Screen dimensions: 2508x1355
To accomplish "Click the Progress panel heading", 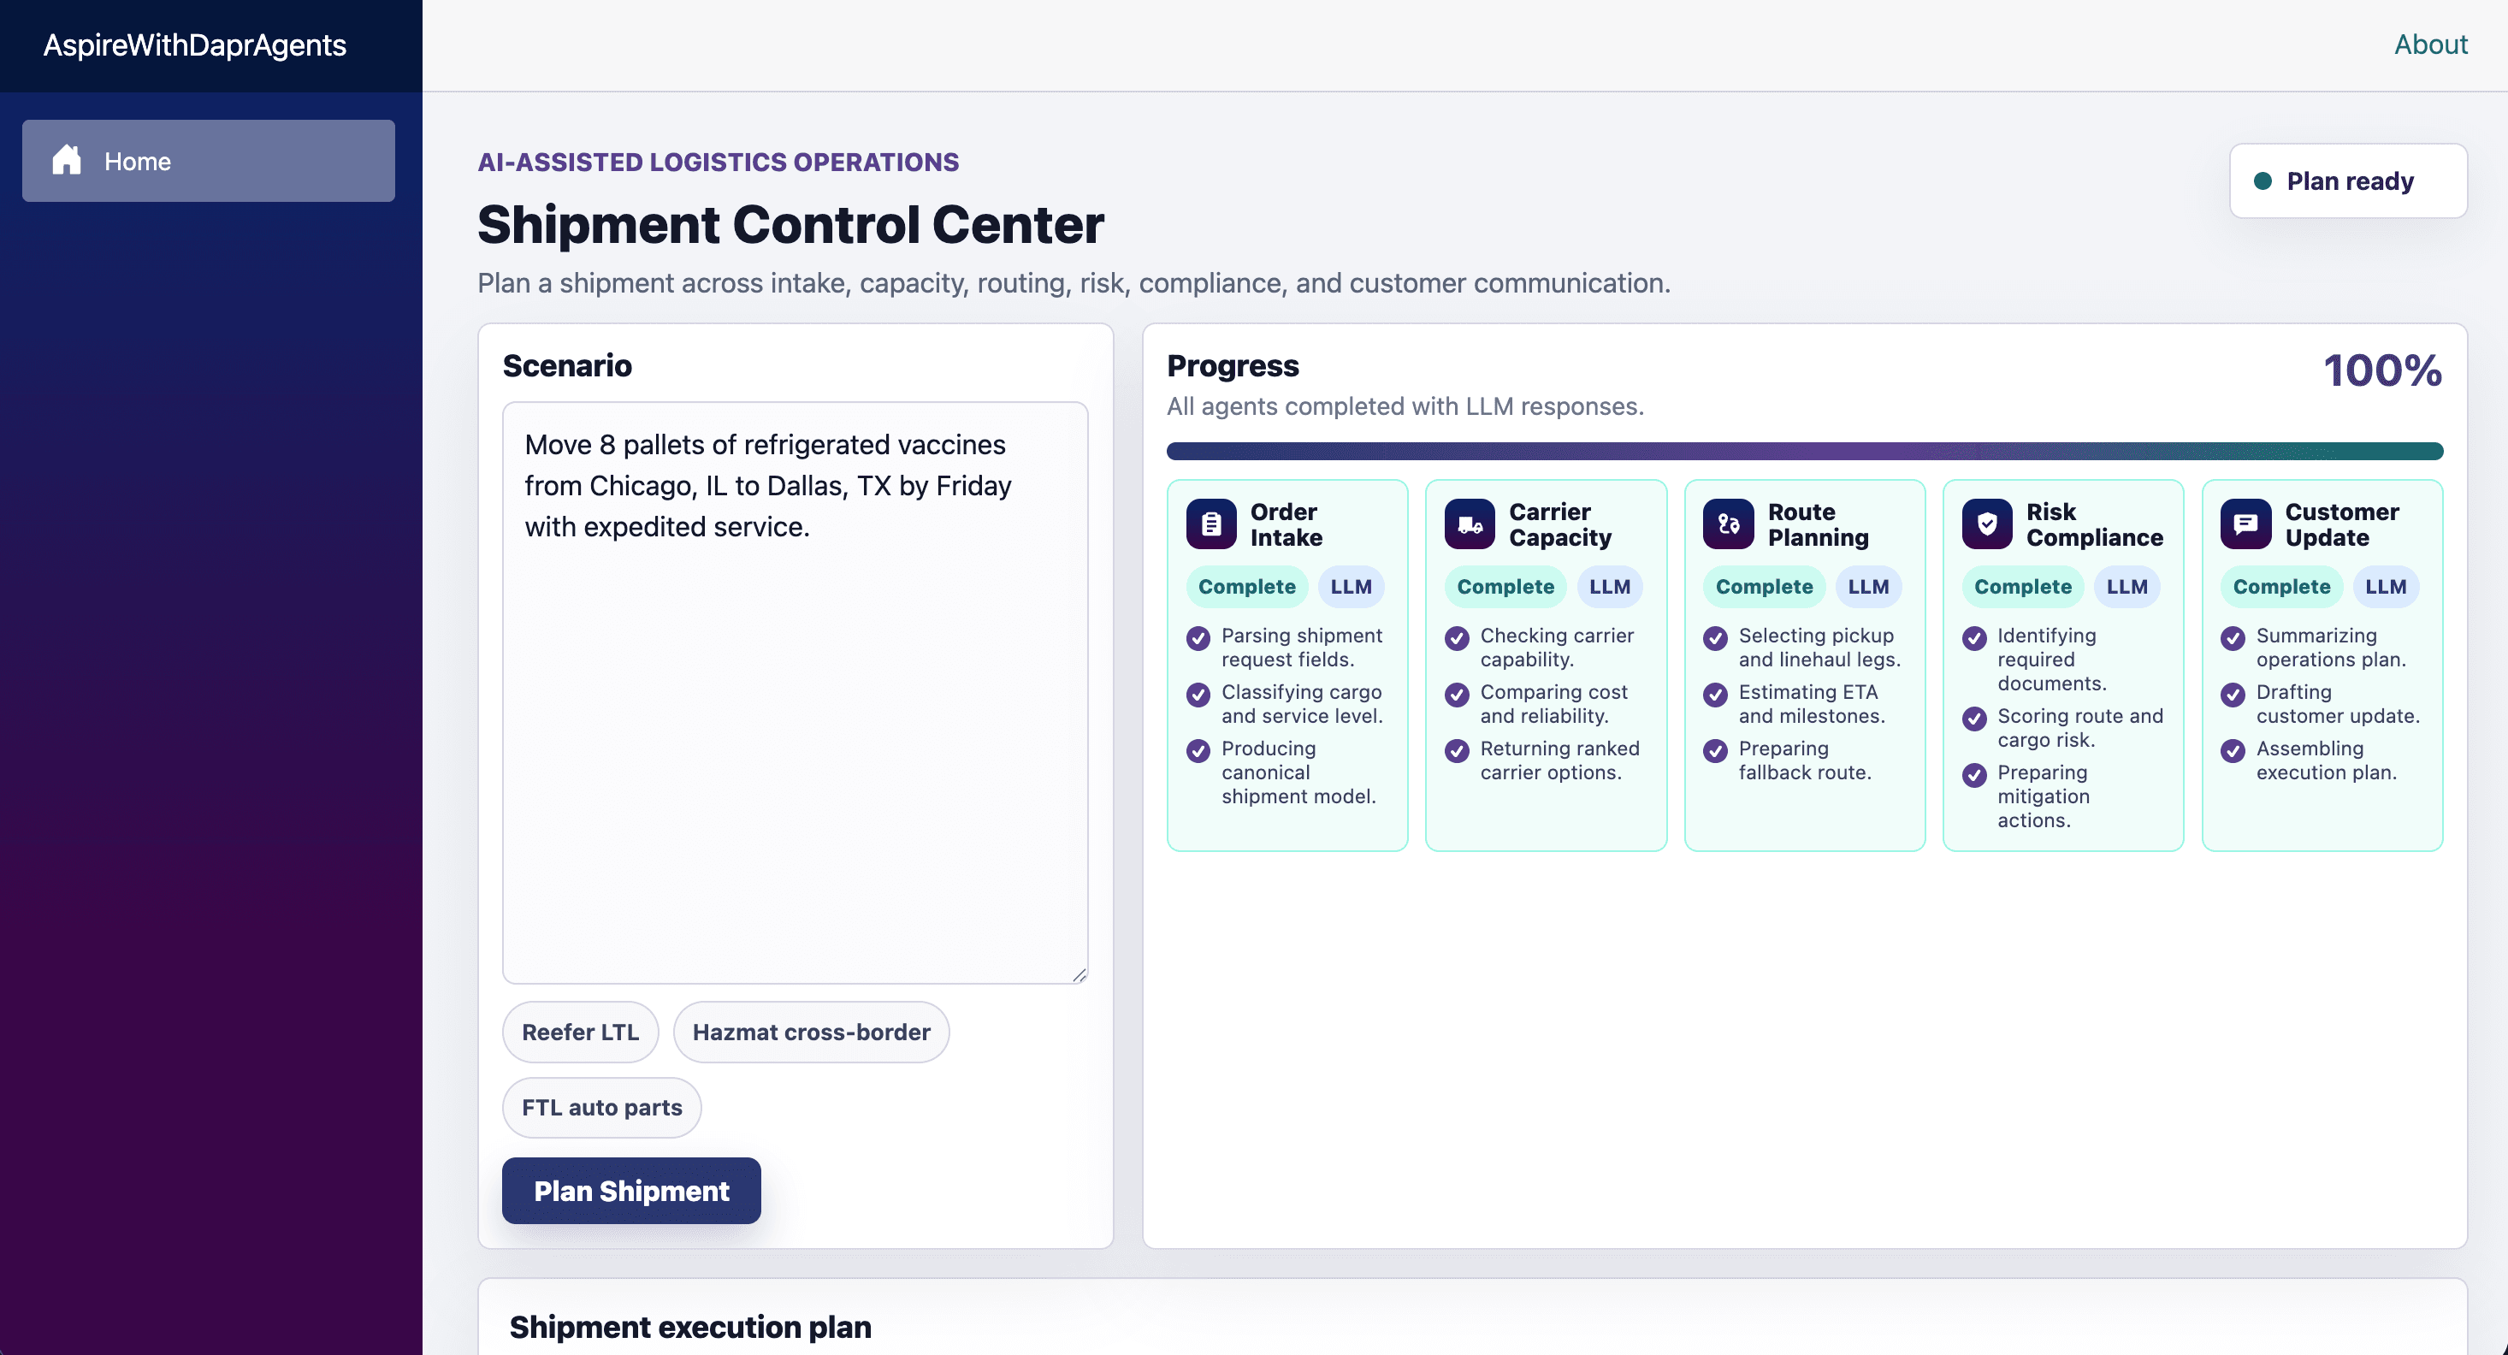I will 1233,365.
